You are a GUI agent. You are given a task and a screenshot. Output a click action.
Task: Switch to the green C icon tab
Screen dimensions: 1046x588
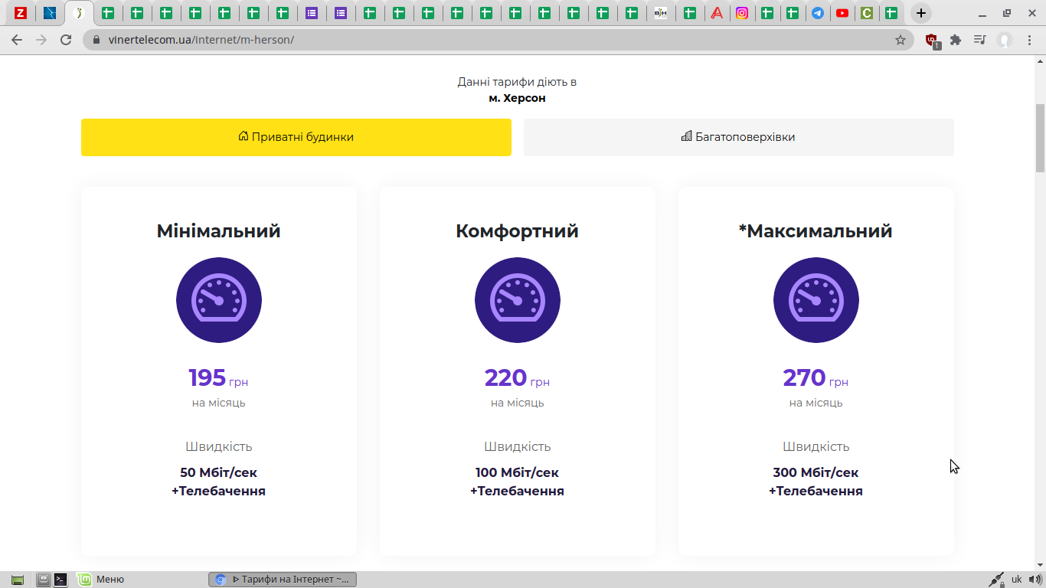[x=867, y=13]
